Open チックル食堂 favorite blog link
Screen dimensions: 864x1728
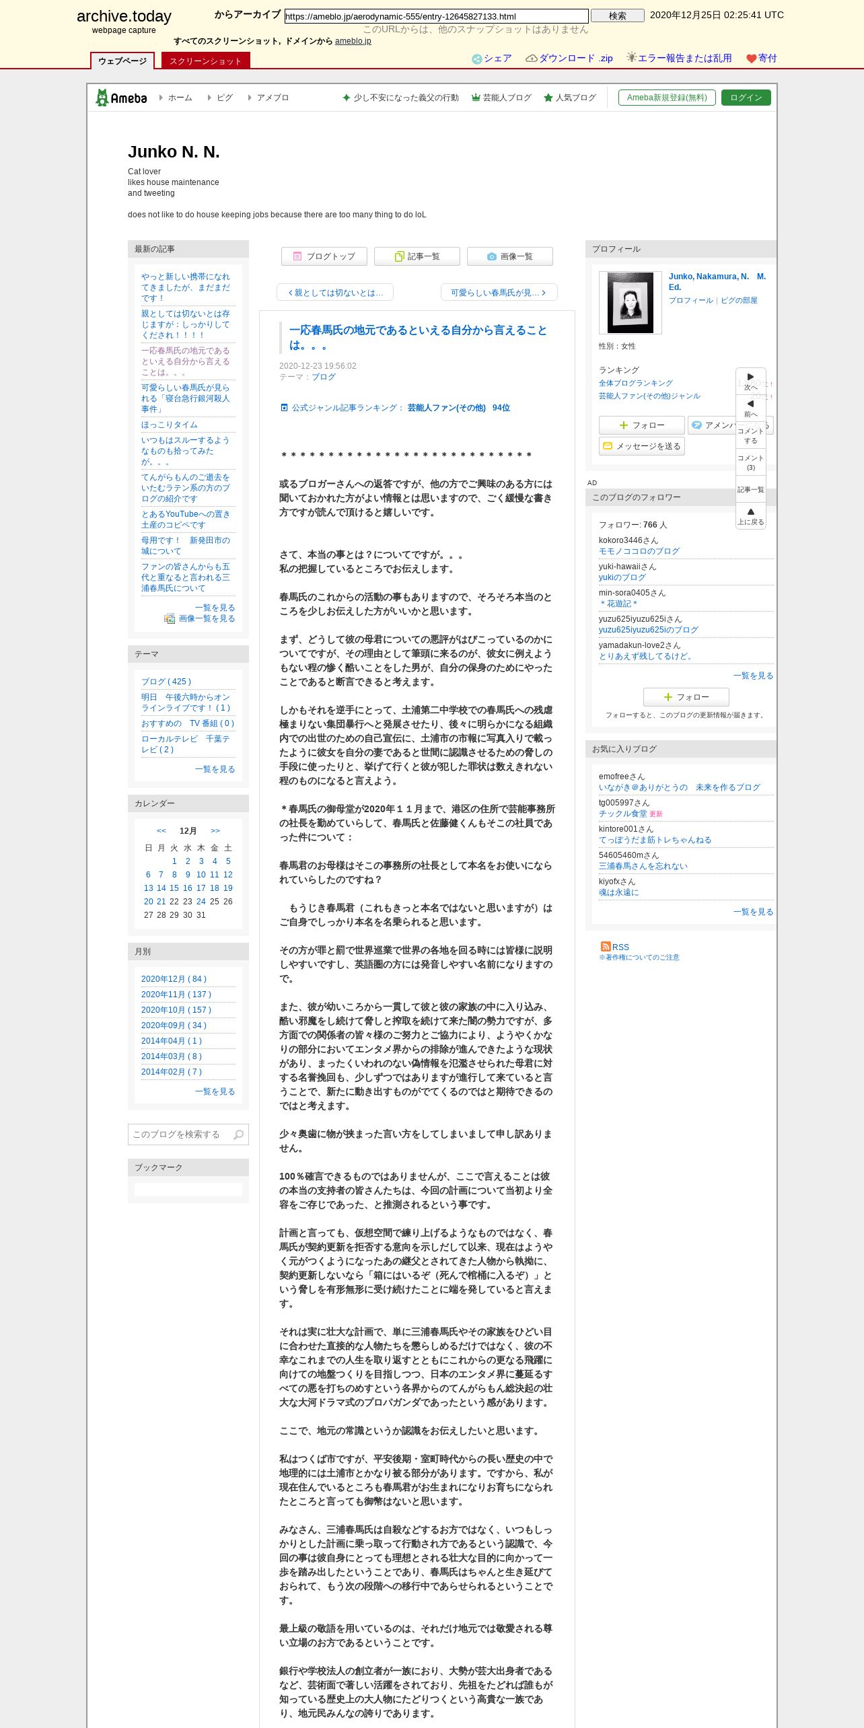pyautogui.click(x=623, y=814)
